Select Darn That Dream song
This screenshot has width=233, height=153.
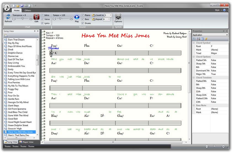16,40
